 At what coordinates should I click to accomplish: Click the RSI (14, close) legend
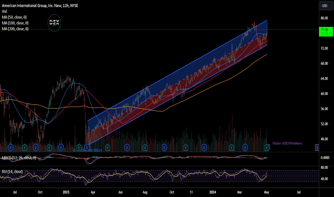tap(12, 172)
